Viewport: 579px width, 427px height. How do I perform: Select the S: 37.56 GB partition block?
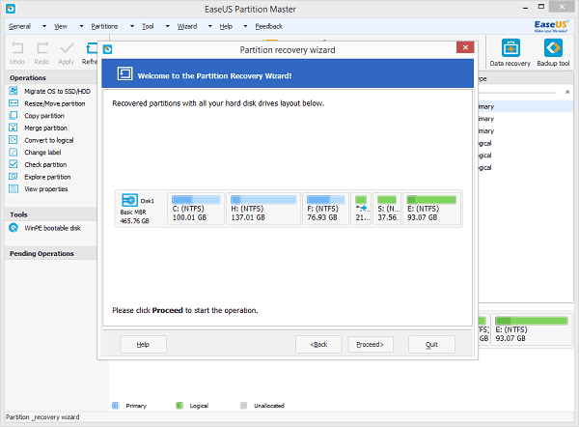click(x=387, y=209)
